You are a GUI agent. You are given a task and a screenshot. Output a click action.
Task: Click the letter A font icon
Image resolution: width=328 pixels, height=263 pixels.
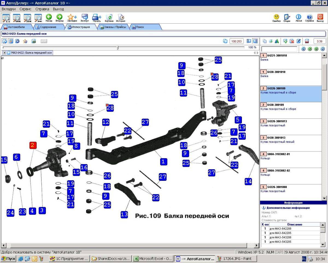277,41
